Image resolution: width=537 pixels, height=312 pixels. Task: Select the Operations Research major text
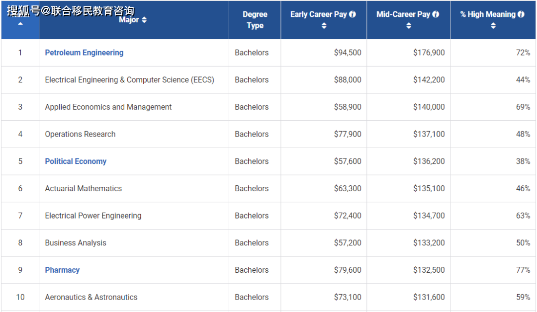click(x=80, y=134)
